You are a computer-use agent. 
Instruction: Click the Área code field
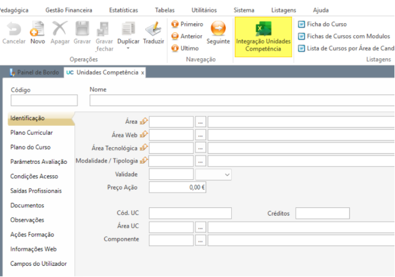(x=172, y=122)
